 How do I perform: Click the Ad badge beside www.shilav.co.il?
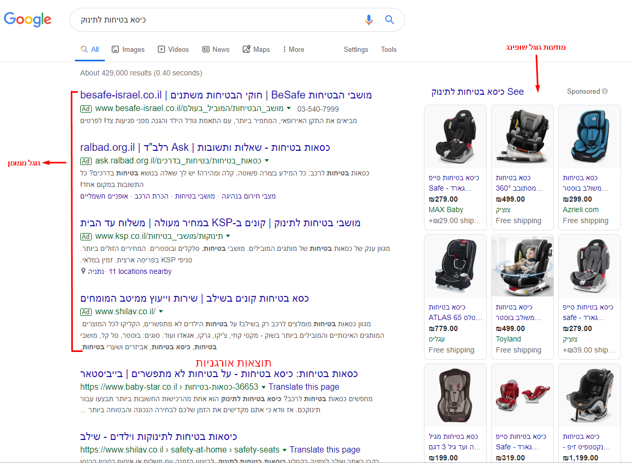click(86, 312)
